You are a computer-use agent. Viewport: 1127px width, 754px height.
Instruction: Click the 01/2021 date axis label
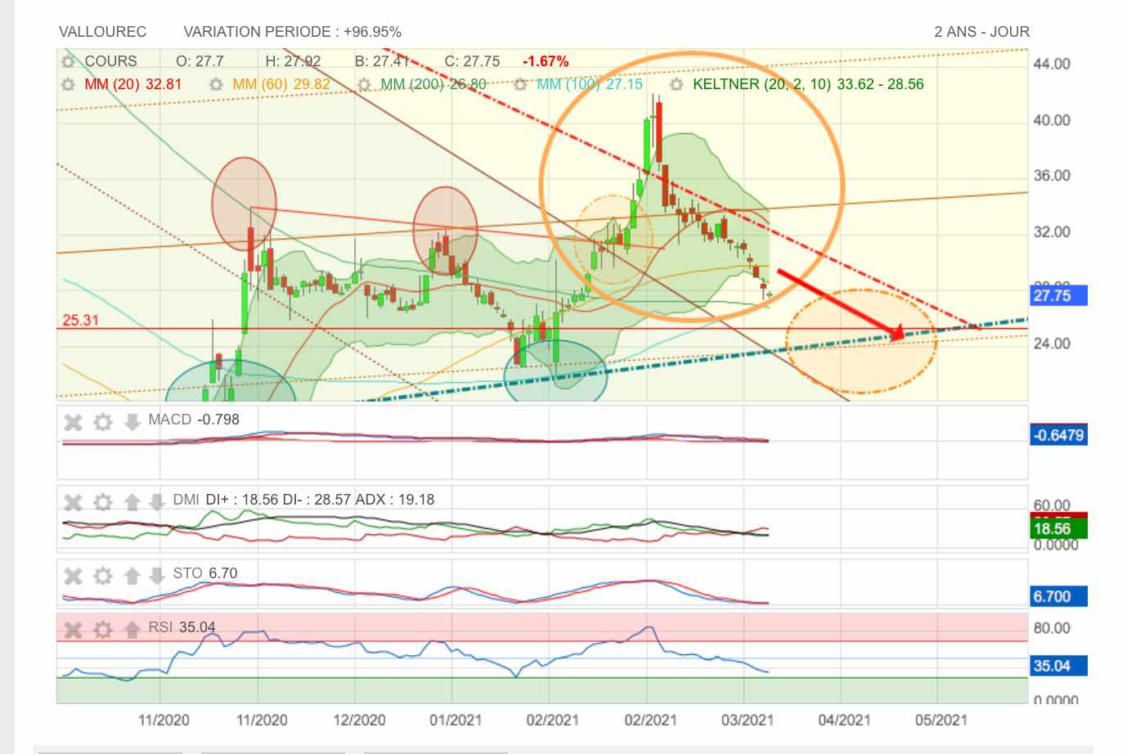[x=456, y=720]
